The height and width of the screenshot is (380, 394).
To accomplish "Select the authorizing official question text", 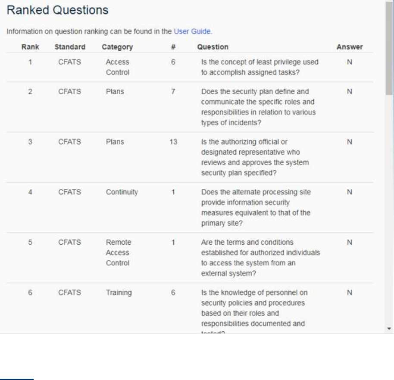I will tap(255, 158).
